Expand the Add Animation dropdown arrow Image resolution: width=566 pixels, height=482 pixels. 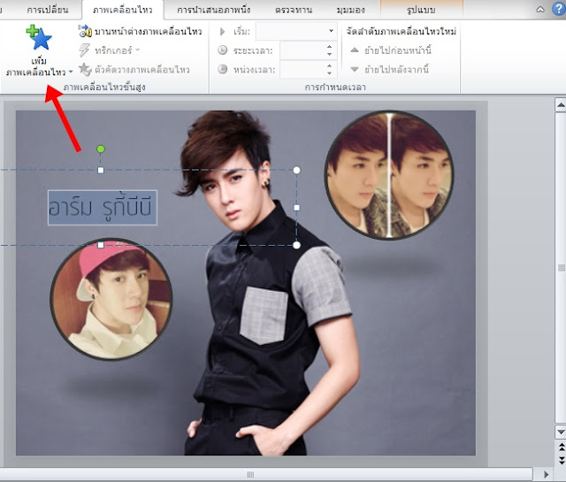click(71, 72)
